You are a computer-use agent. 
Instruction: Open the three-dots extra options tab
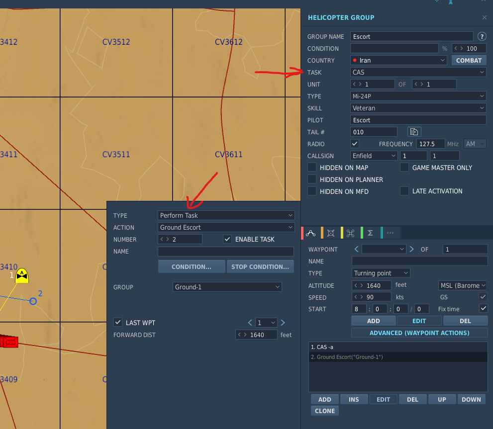click(x=390, y=233)
